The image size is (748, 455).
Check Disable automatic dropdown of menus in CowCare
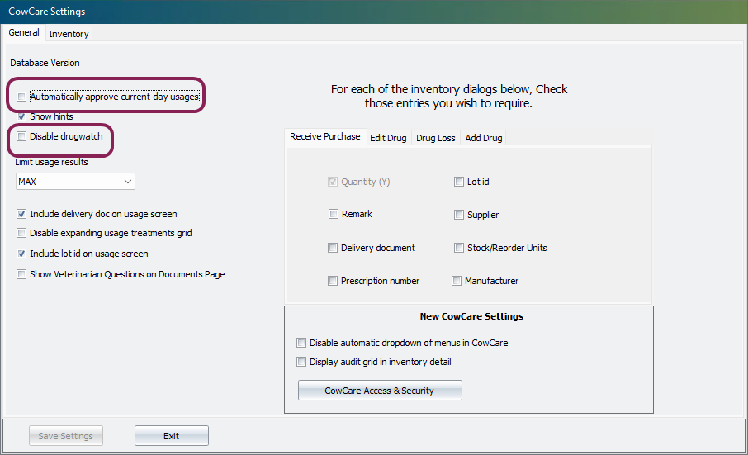301,343
